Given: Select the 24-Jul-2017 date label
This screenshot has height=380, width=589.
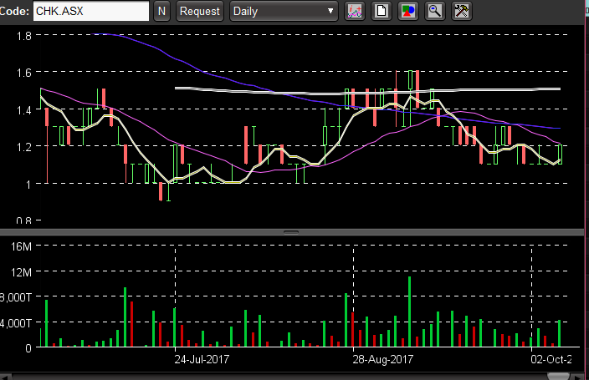Looking at the screenshot, I should point(202,359).
